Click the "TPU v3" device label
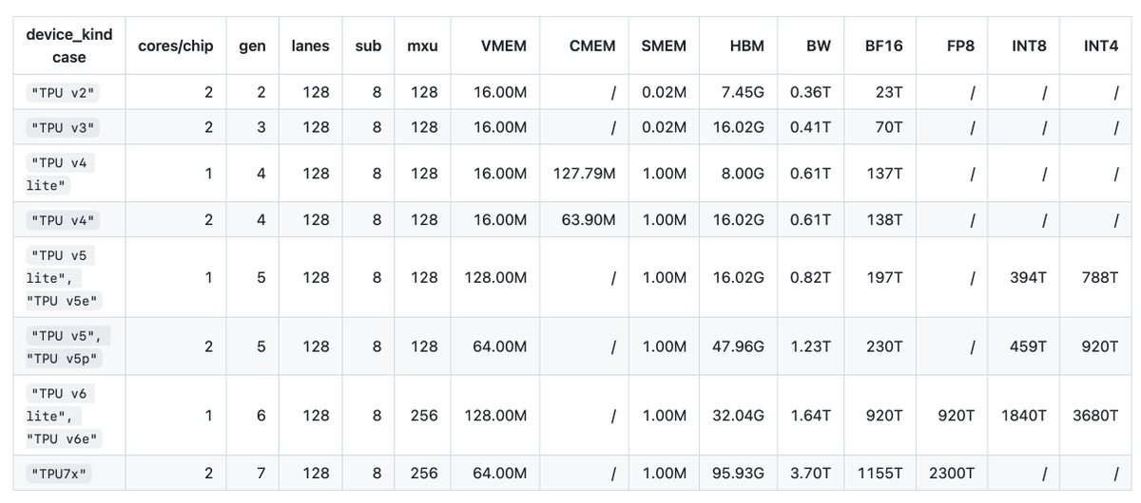The width and height of the screenshot is (1141, 503). (63, 127)
